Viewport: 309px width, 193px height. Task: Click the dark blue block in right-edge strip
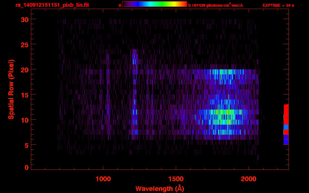[x=286, y=139]
